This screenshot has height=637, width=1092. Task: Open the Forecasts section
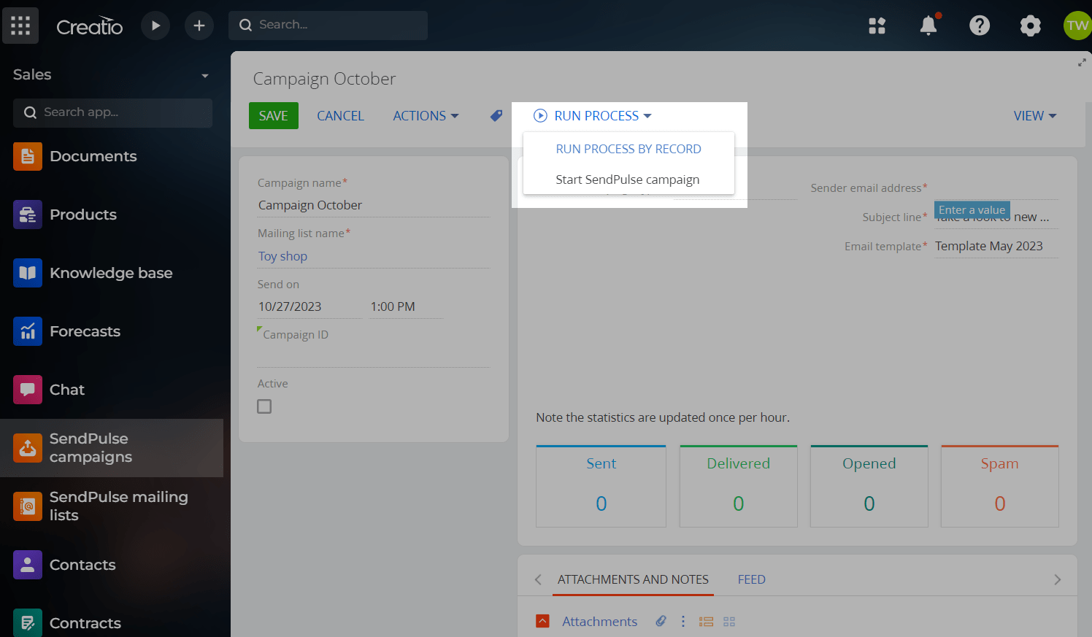click(112, 331)
